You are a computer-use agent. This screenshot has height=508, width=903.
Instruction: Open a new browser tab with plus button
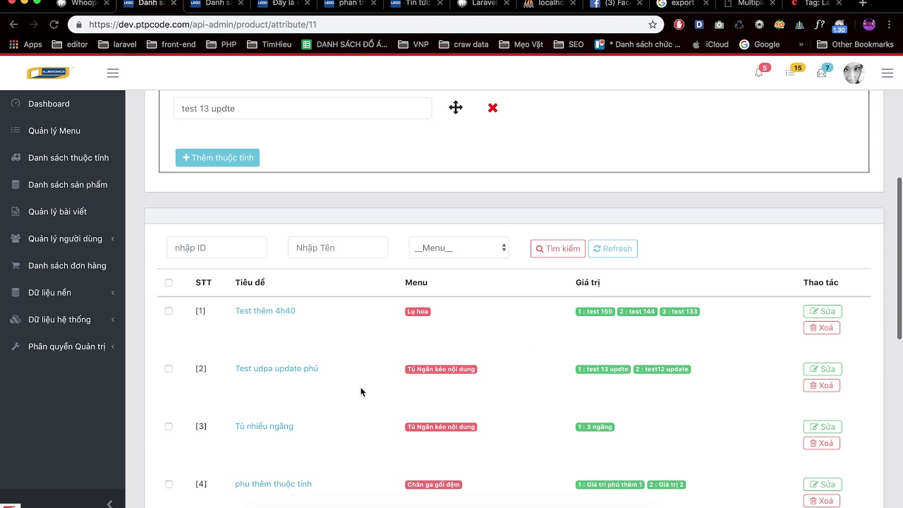click(862, 4)
